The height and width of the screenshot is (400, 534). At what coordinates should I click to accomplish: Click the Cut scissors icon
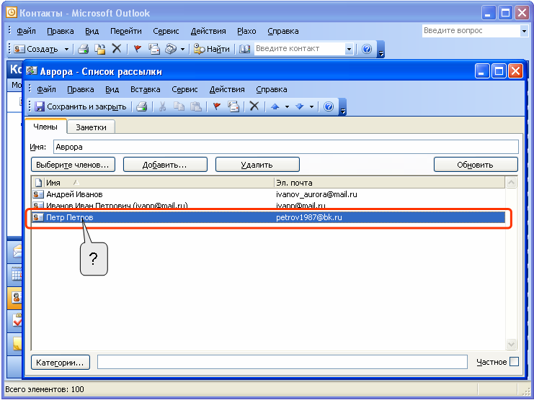click(x=162, y=106)
